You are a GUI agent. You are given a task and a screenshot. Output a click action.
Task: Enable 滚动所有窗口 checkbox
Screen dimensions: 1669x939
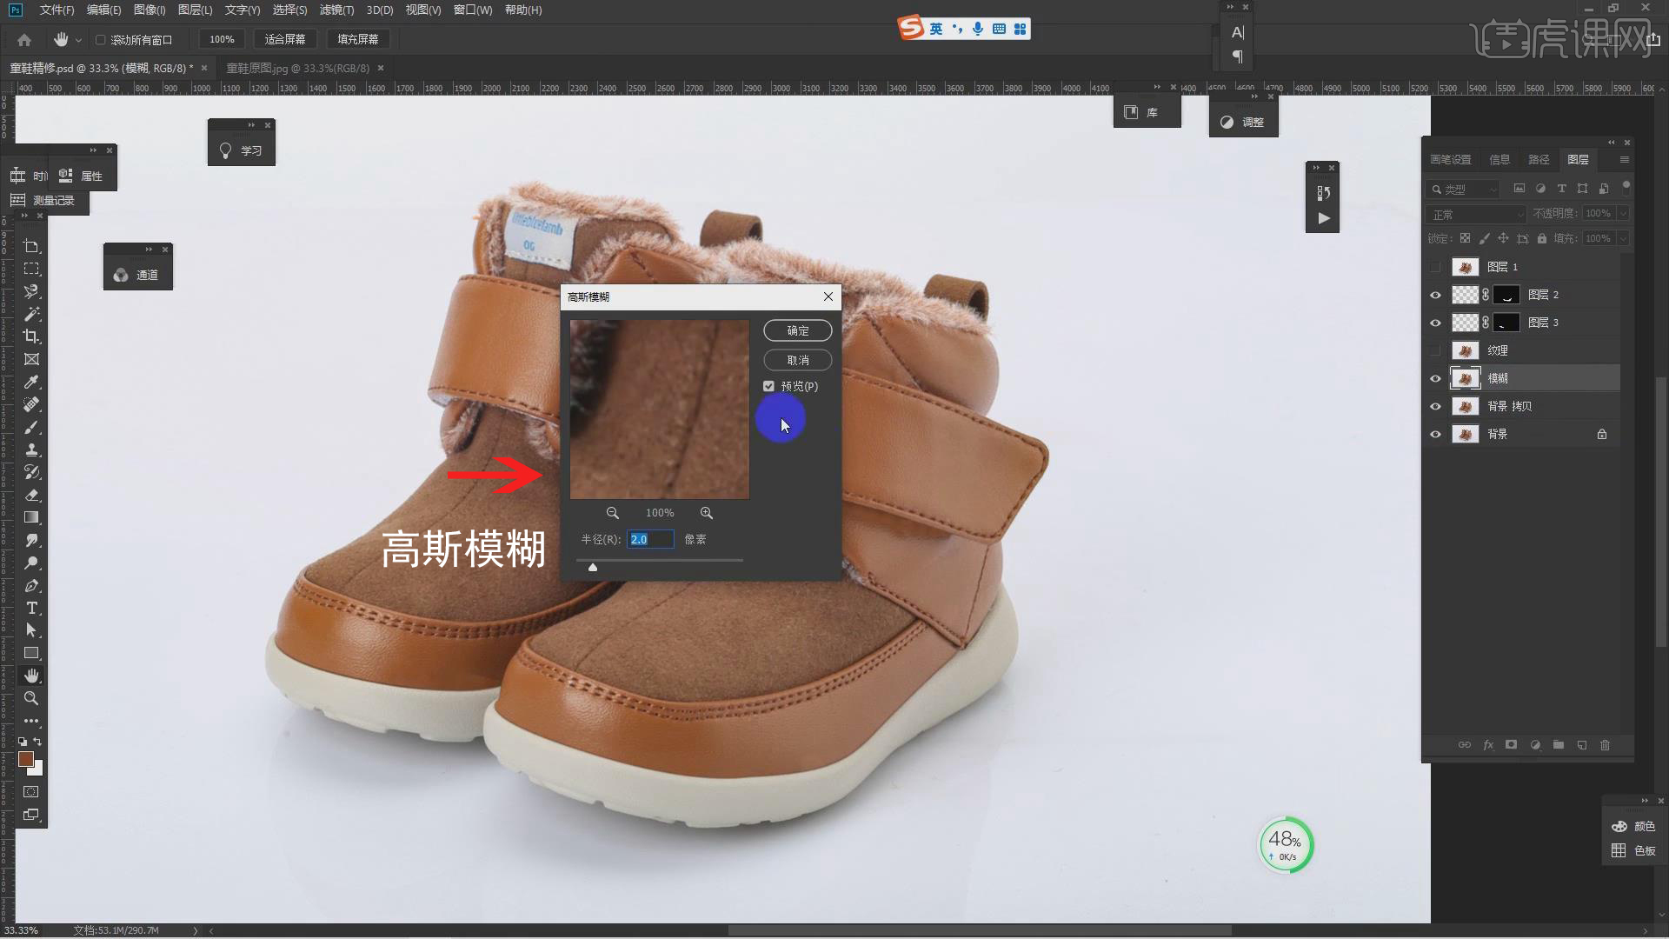(100, 40)
